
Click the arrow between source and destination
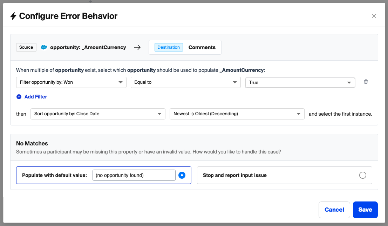click(x=137, y=47)
